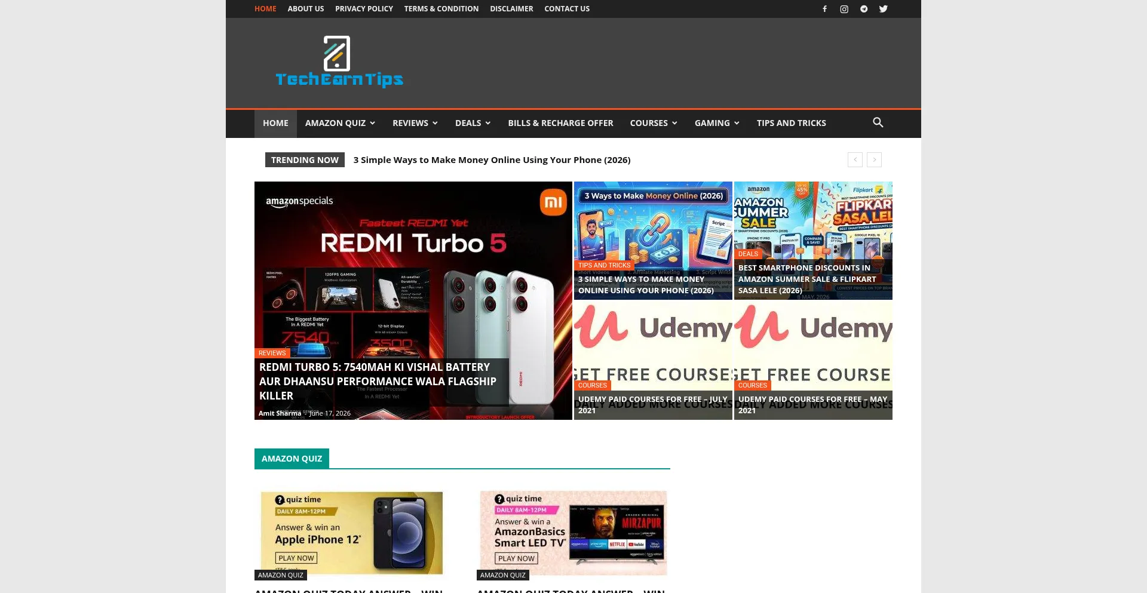
Task: Show next trending post arrow
Action: [x=874, y=159]
